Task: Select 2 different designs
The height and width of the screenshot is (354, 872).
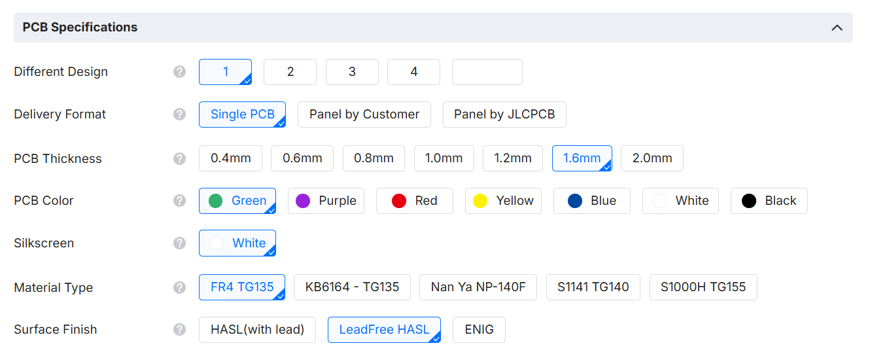Action: 290,72
